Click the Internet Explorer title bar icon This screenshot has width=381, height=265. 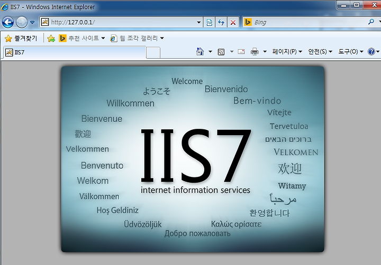click(x=5, y=7)
